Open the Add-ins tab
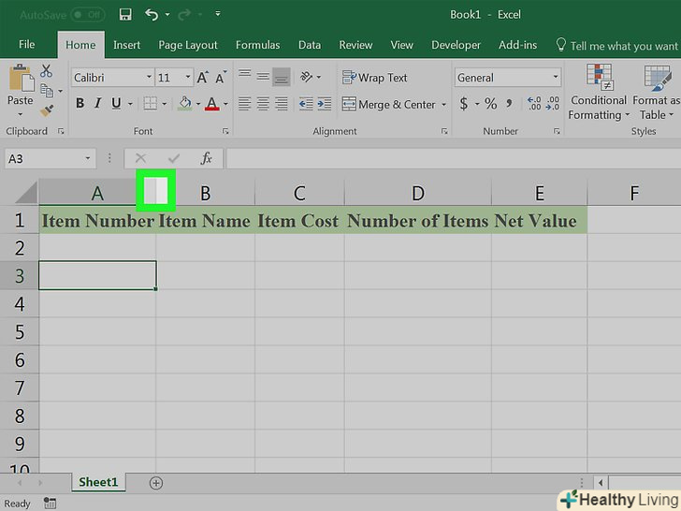The height and width of the screenshot is (511, 681). point(517,45)
